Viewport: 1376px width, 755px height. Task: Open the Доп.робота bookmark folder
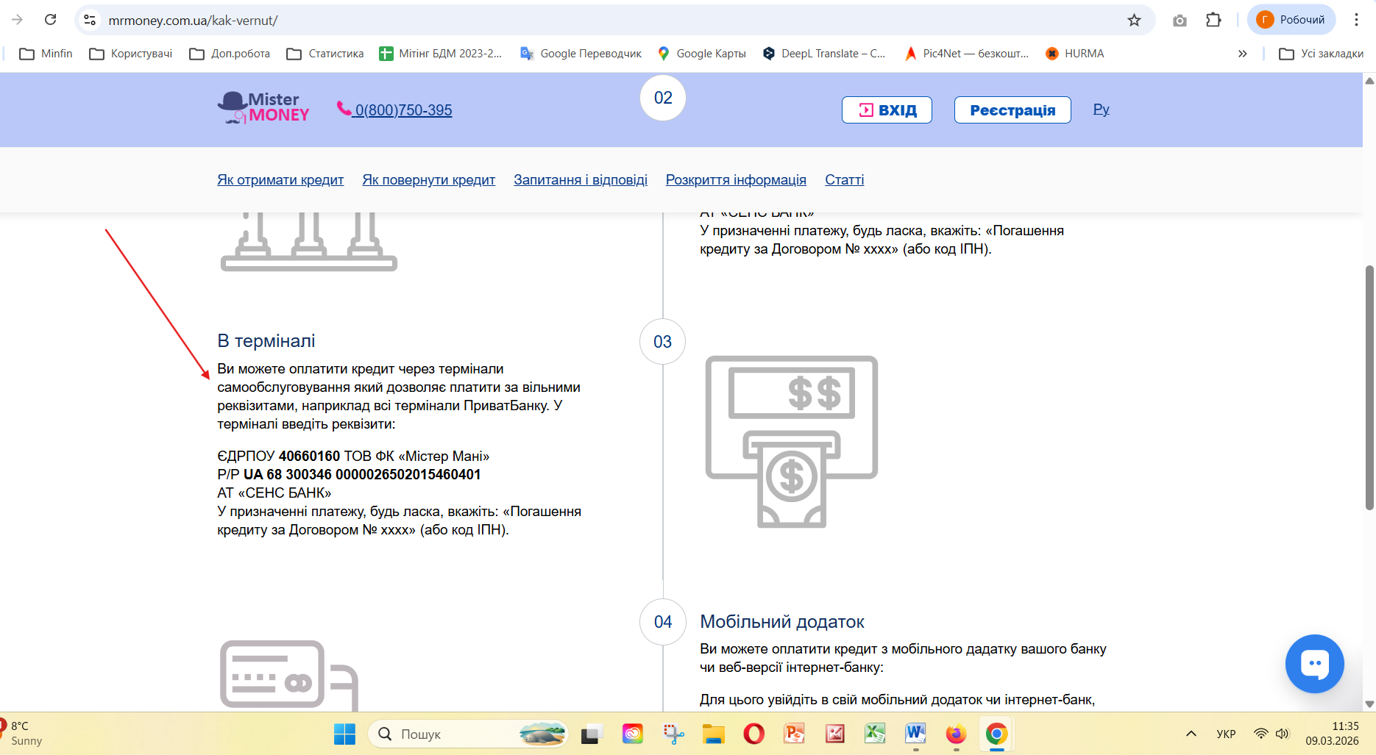(x=230, y=54)
